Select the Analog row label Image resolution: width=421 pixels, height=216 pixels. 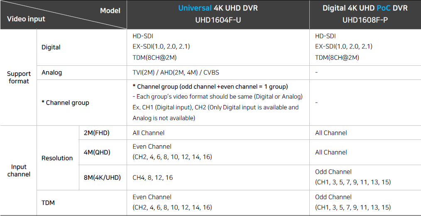click(x=51, y=72)
